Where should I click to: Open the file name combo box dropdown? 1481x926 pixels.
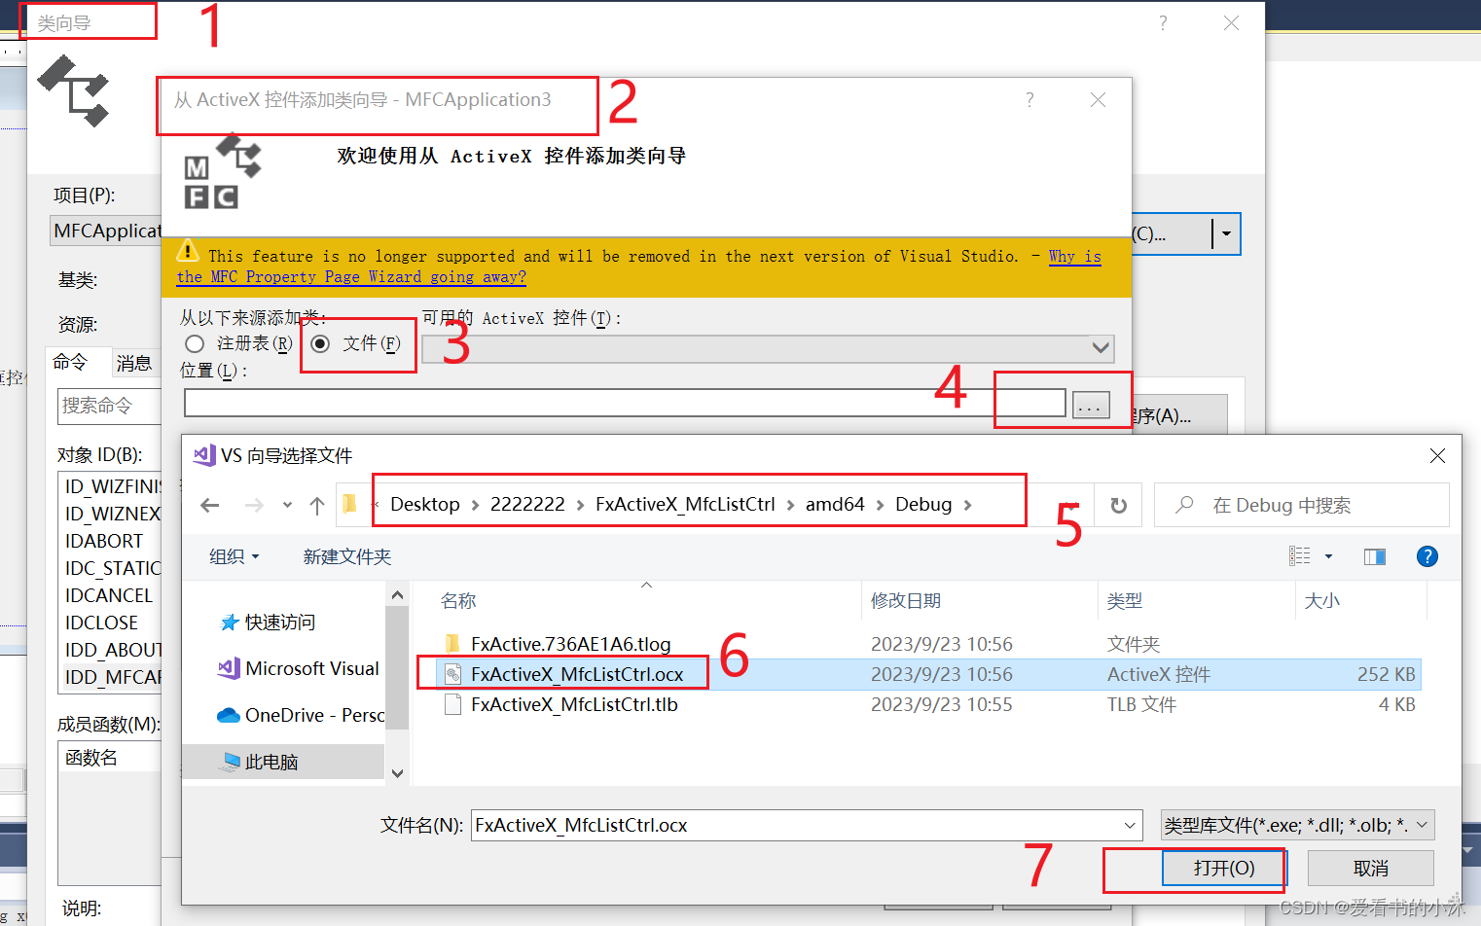[1130, 825]
